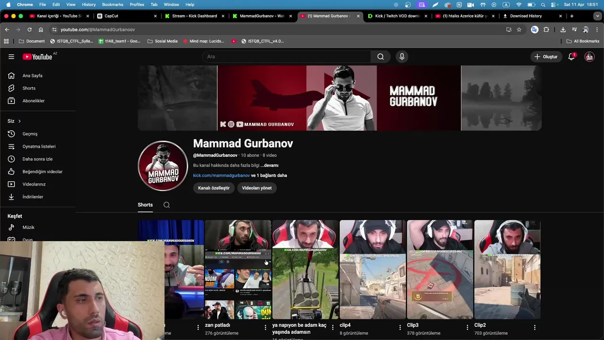Viewport: 604px width, 340px height.
Task: Open options menu for Clip3
Action: pos(468,327)
